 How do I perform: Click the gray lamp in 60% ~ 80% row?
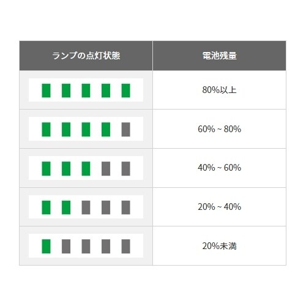pyautogui.click(x=125, y=129)
